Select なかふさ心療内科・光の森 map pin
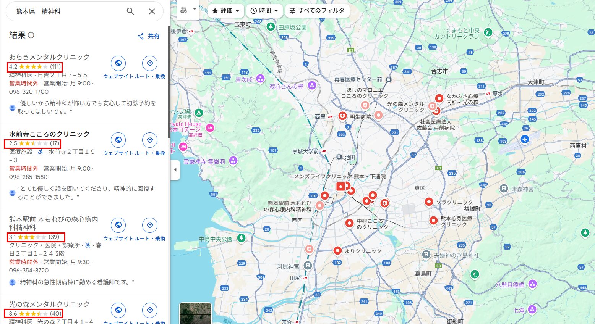595x324 pixels. (x=439, y=98)
